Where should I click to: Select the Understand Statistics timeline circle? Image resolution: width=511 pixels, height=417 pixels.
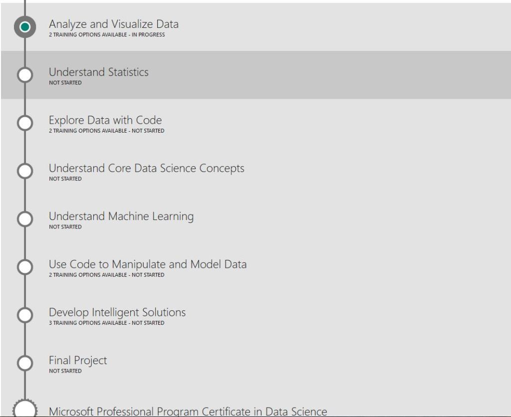(x=25, y=75)
